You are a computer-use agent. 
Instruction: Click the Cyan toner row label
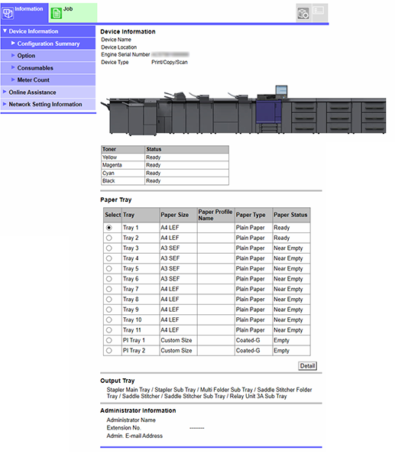108,173
